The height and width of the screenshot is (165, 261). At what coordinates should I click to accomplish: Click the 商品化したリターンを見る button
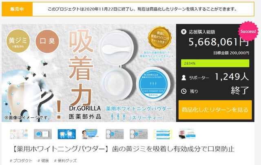(x=215, y=110)
